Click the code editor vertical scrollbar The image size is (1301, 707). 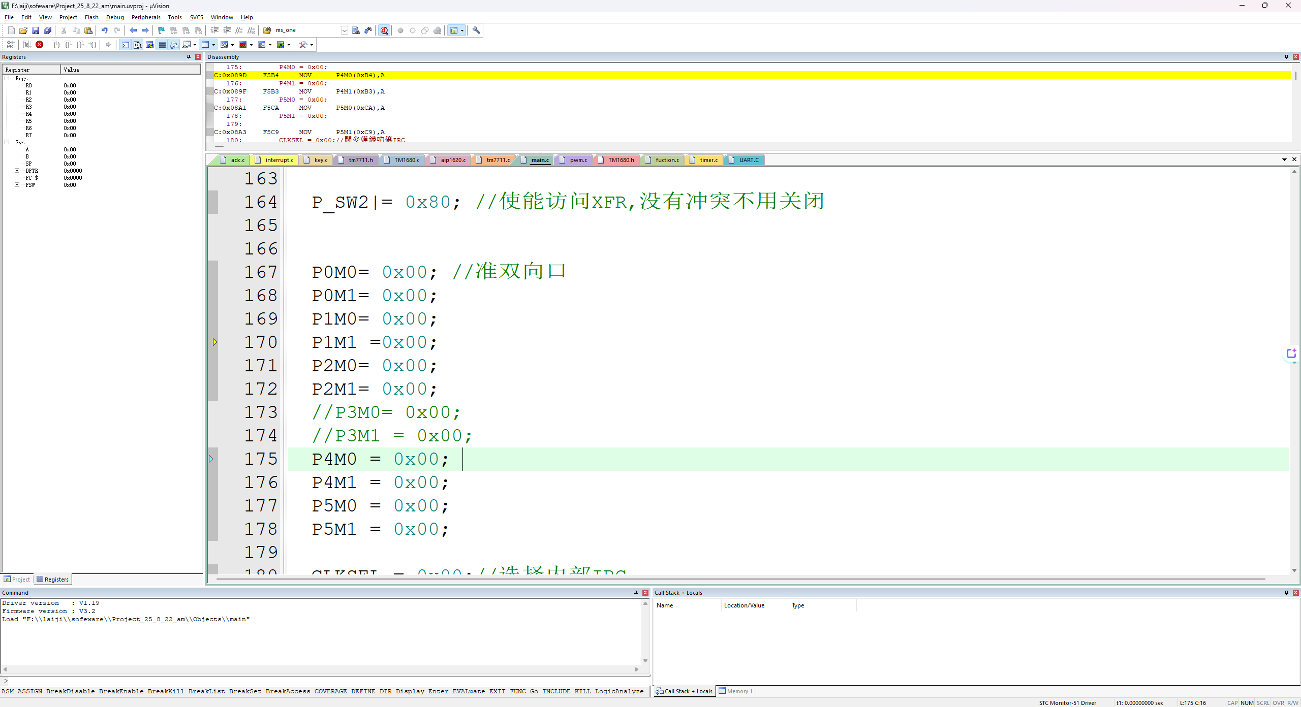pyautogui.click(x=1294, y=371)
